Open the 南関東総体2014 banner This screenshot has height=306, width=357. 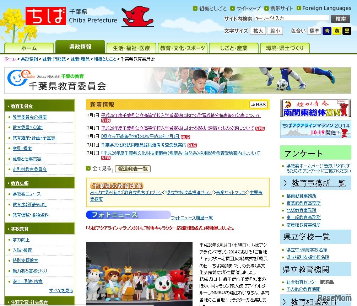click(x=315, y=108)
